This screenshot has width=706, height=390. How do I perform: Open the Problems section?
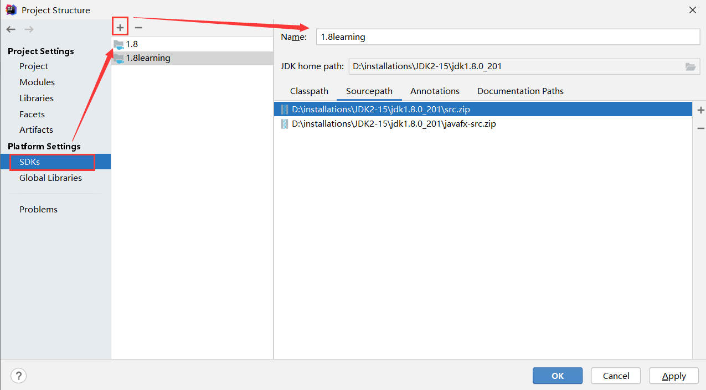38,209
